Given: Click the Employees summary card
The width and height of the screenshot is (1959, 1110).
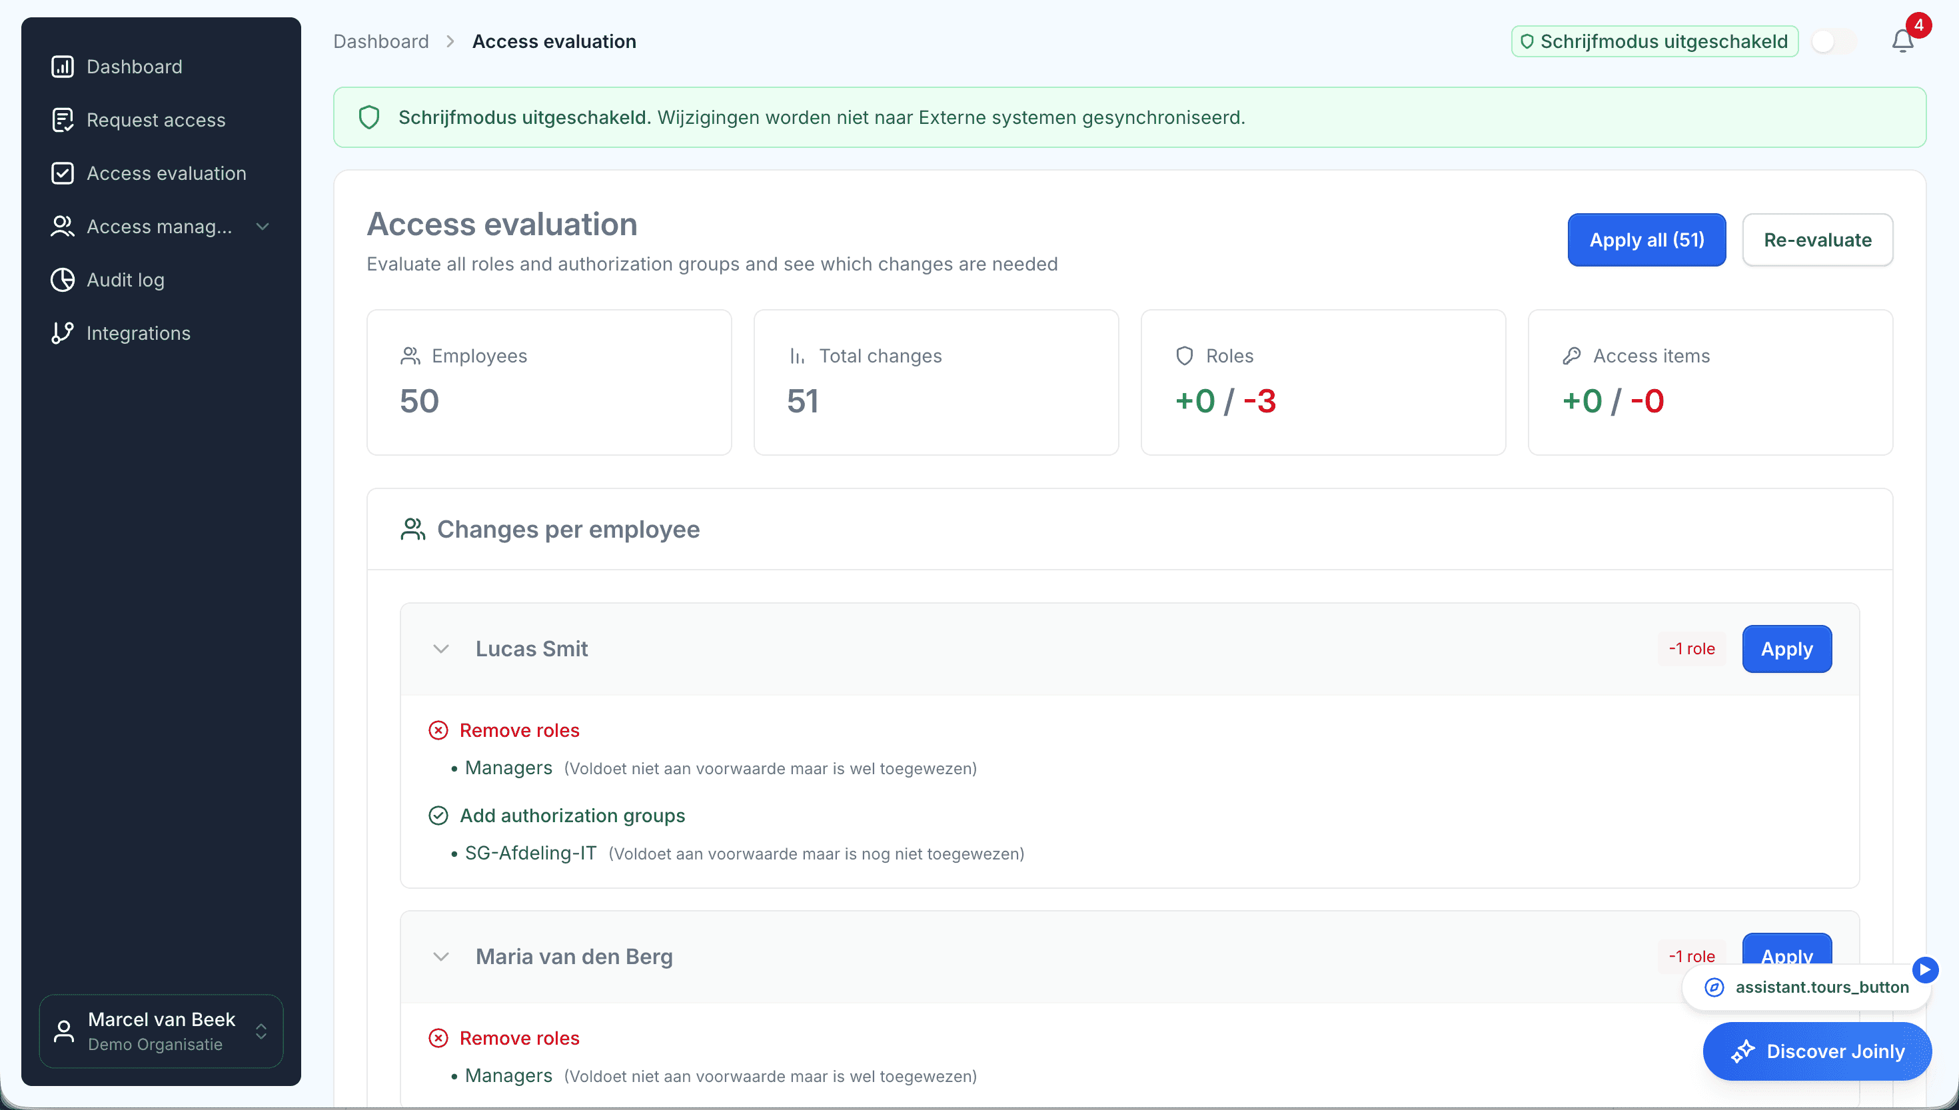Looking at the screenshot, I should coord(549,382).
